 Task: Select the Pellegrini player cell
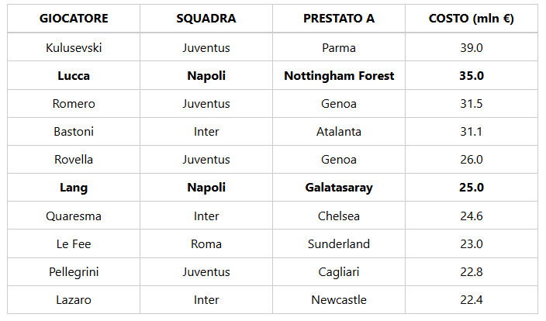coord(74,272)
